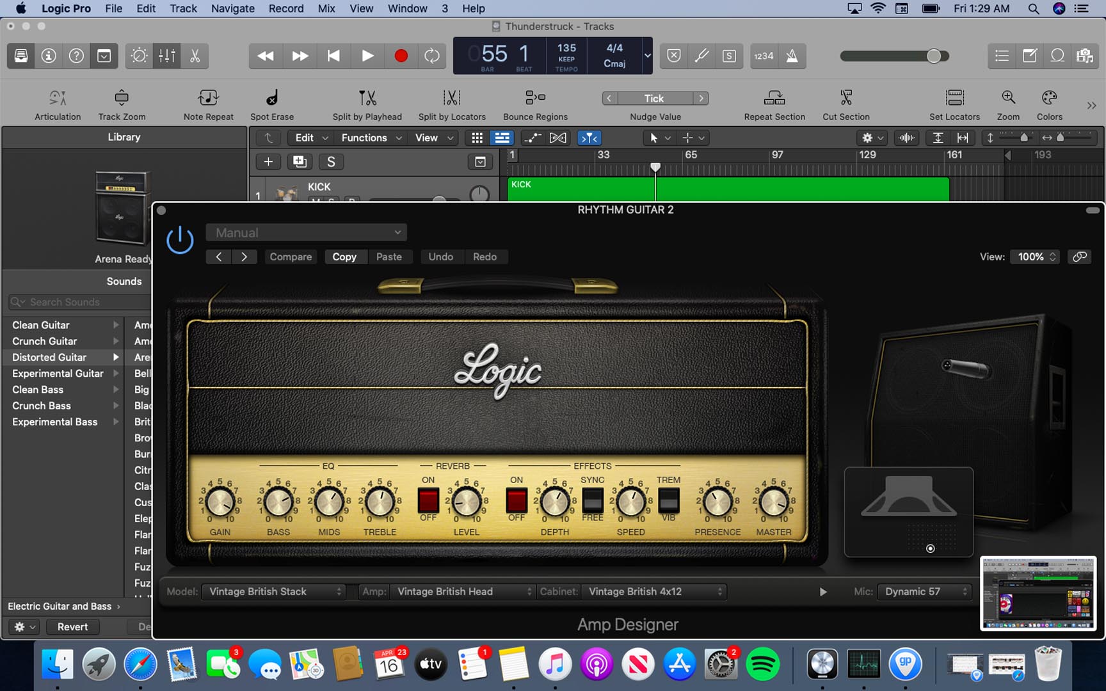Open the Loop Browser button
Screen dimensions: 1106x691
coord(1057,56)
